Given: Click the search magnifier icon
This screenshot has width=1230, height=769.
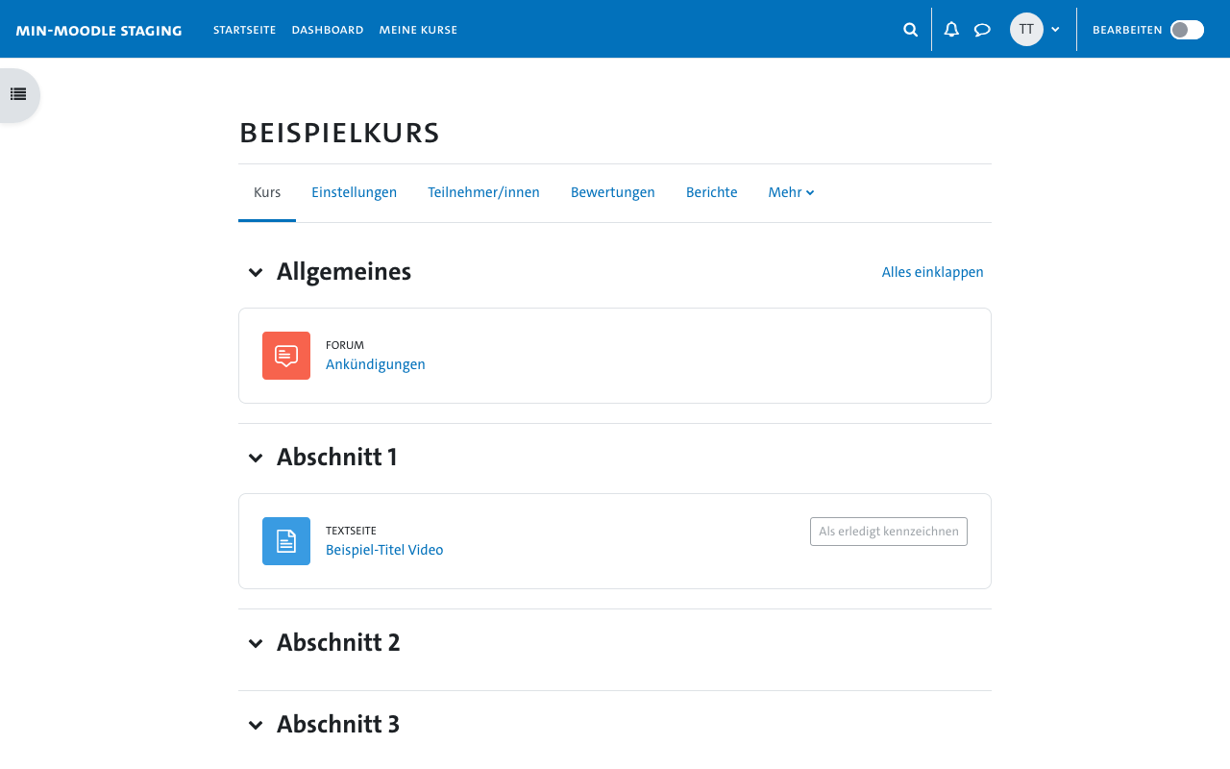Looking at the screenshot, I should tap(911, 30).
